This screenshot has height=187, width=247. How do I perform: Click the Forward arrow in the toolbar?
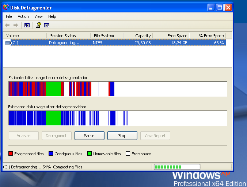tap(16, 25)
